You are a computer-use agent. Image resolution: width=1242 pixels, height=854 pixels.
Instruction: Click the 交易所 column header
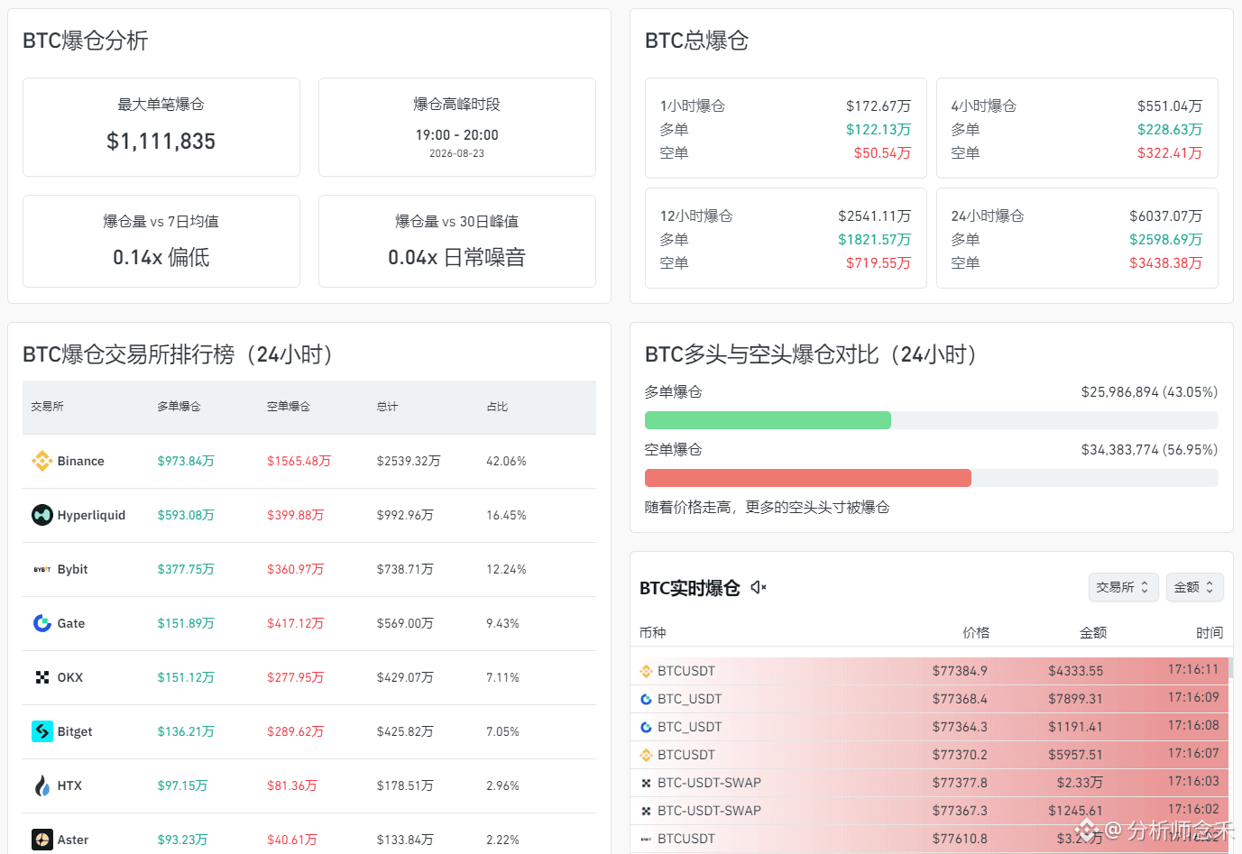(x=47, y=407)
